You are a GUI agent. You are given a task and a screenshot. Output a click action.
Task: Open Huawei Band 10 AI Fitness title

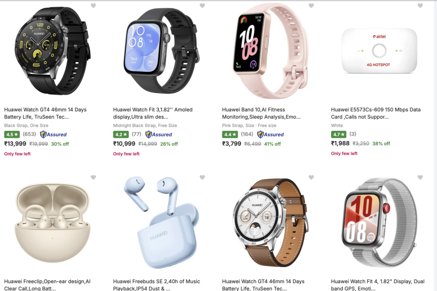[x=262, y=113]
